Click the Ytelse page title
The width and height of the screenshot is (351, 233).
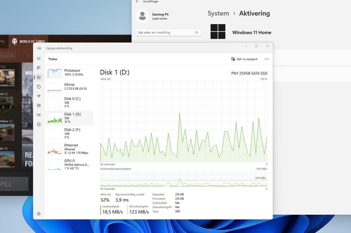[x=53, y=59]
